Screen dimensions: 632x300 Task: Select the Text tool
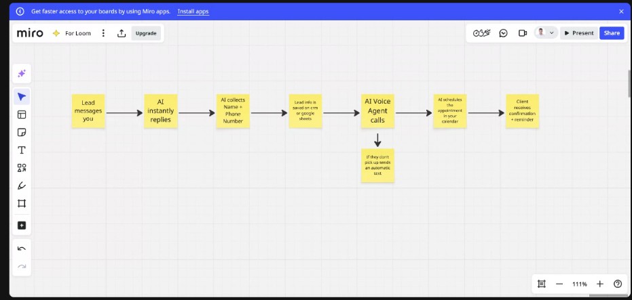[22, 150]
